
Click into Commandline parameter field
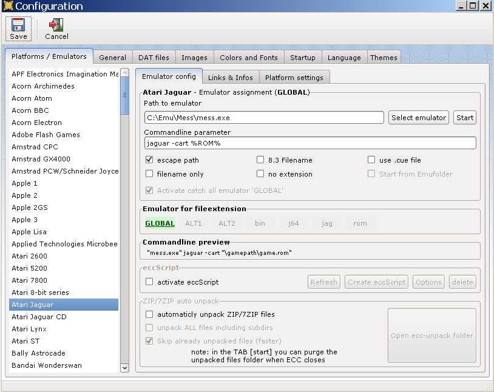pos(310,143)
